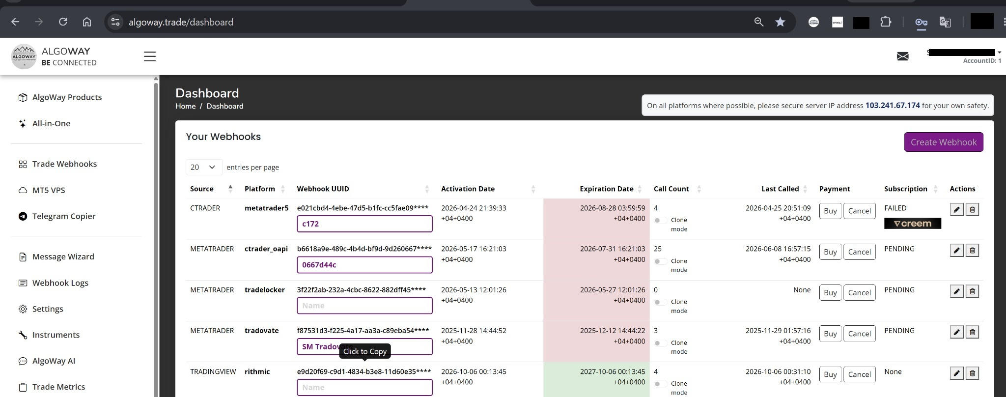Toggle Clone mode for metatrader5 webhook

point(660,220)
